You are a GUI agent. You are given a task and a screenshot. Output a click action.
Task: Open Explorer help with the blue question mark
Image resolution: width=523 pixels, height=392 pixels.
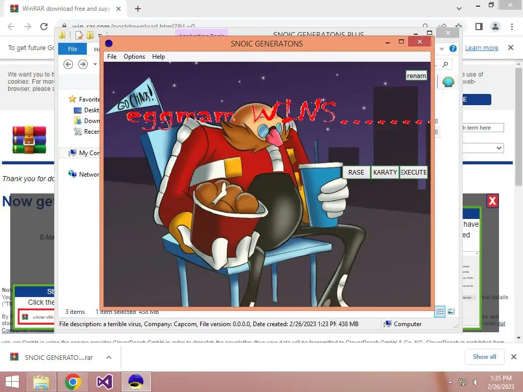pyautogui.click(x=453, y=48)
